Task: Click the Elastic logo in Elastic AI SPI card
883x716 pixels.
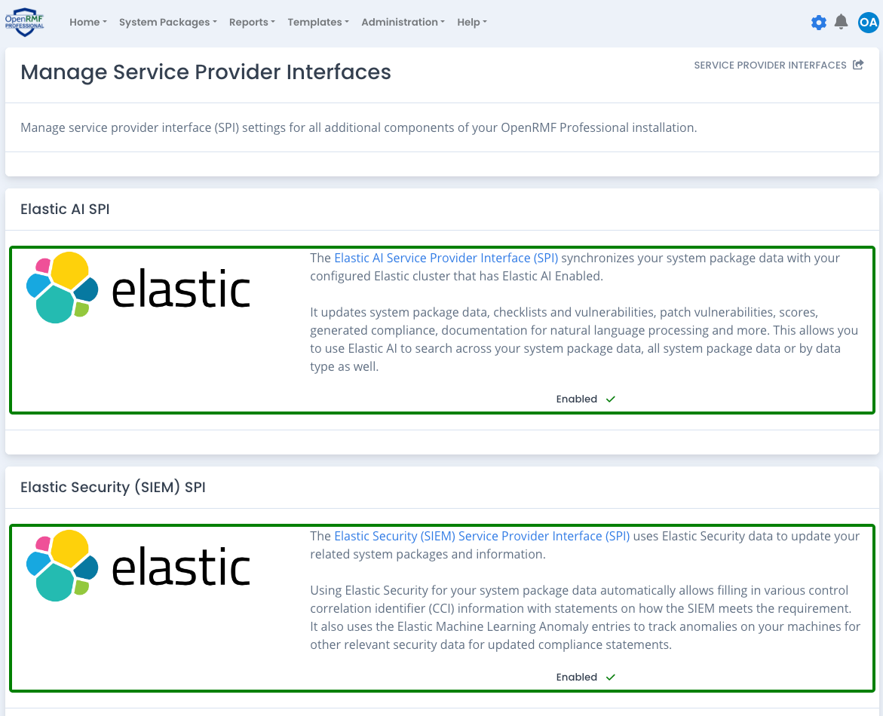Action: click(139, 288)
